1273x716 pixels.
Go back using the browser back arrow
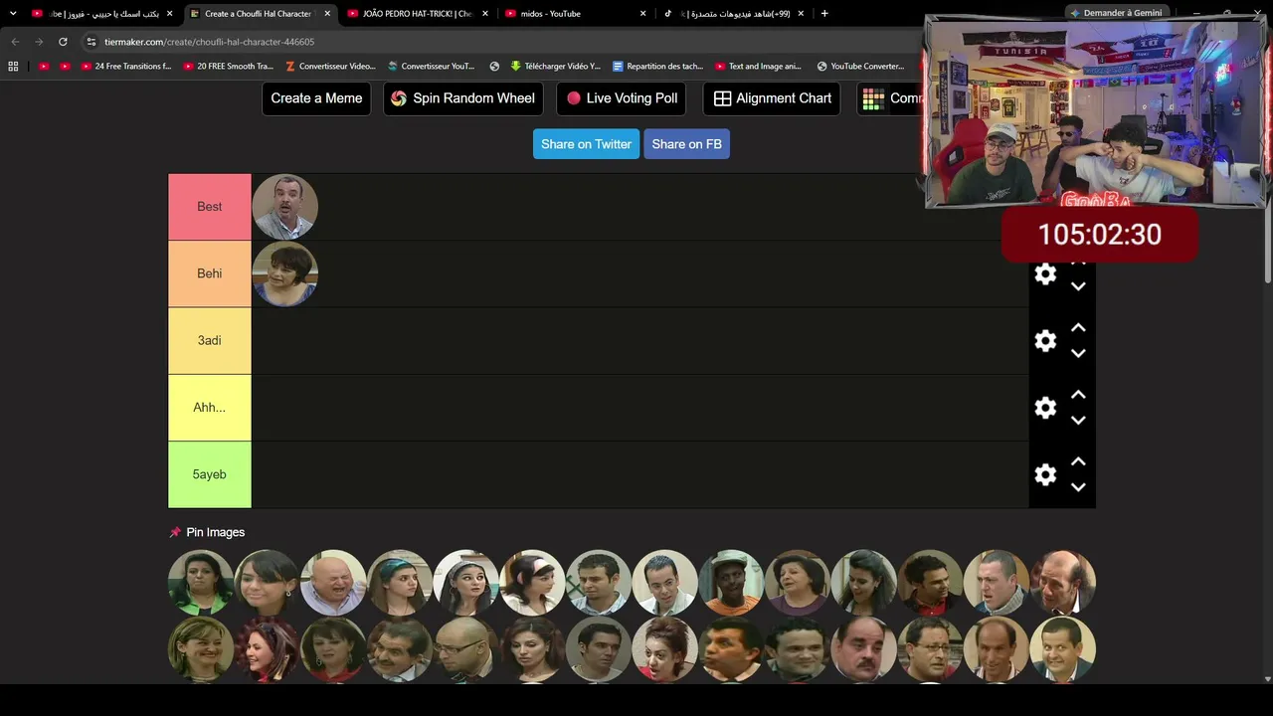click(x=15, y=42)
